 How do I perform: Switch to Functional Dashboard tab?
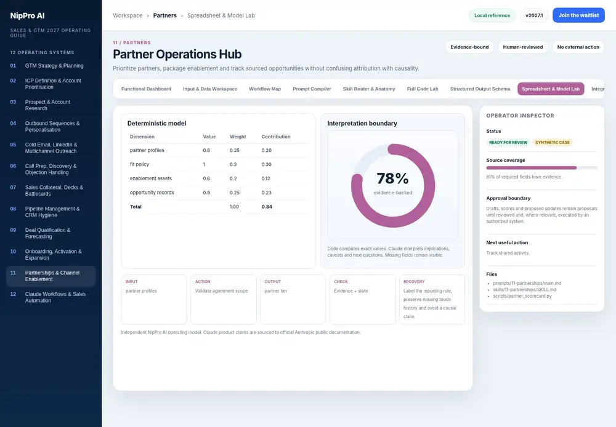point(146,89)
